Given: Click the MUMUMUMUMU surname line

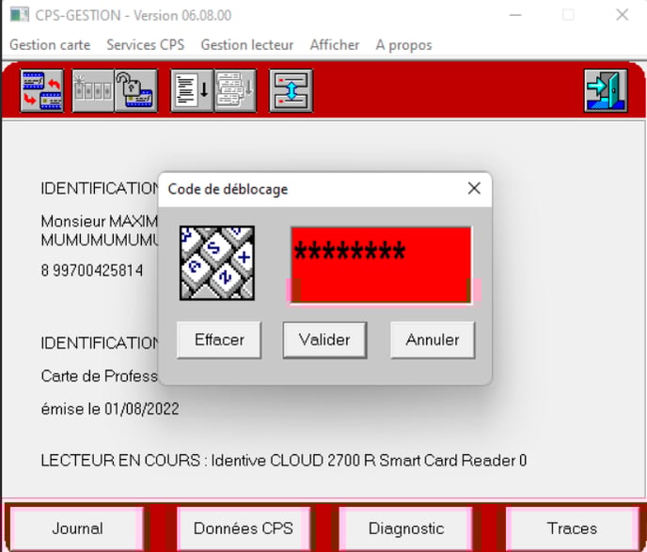Looking at the screenshot, I should tap(100, 240).
